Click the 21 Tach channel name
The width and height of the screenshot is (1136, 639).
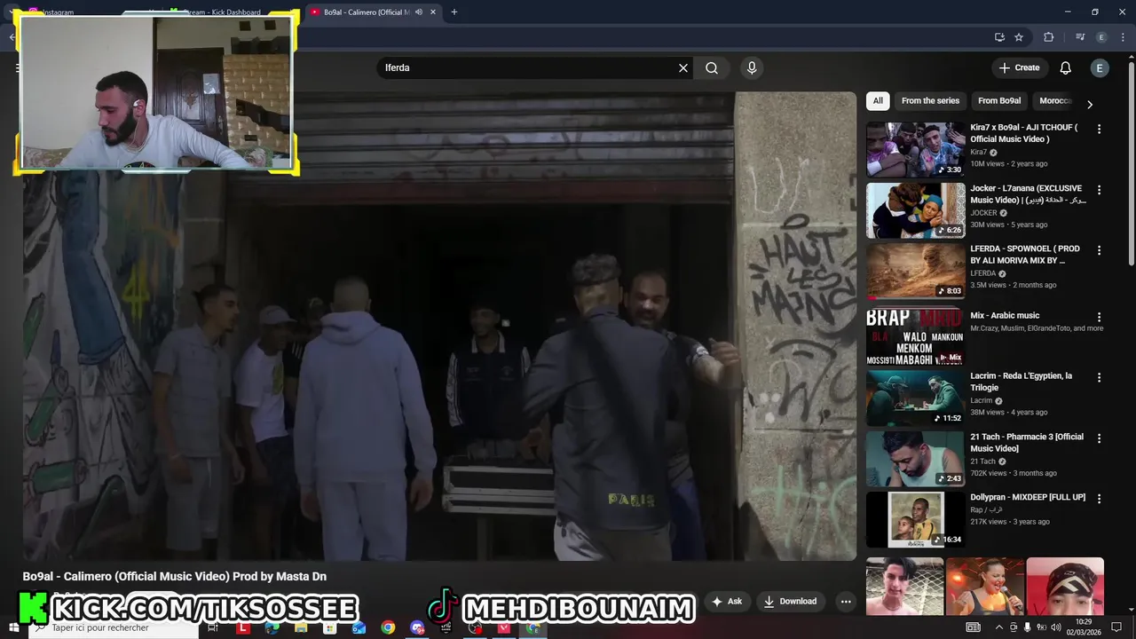point(982,461)
